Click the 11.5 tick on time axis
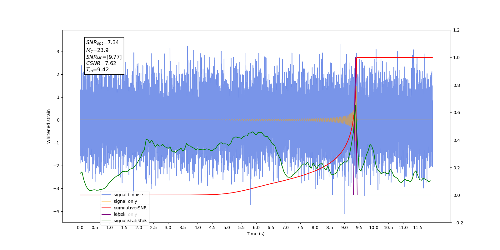Screen dimensions: 500x250 418,227
